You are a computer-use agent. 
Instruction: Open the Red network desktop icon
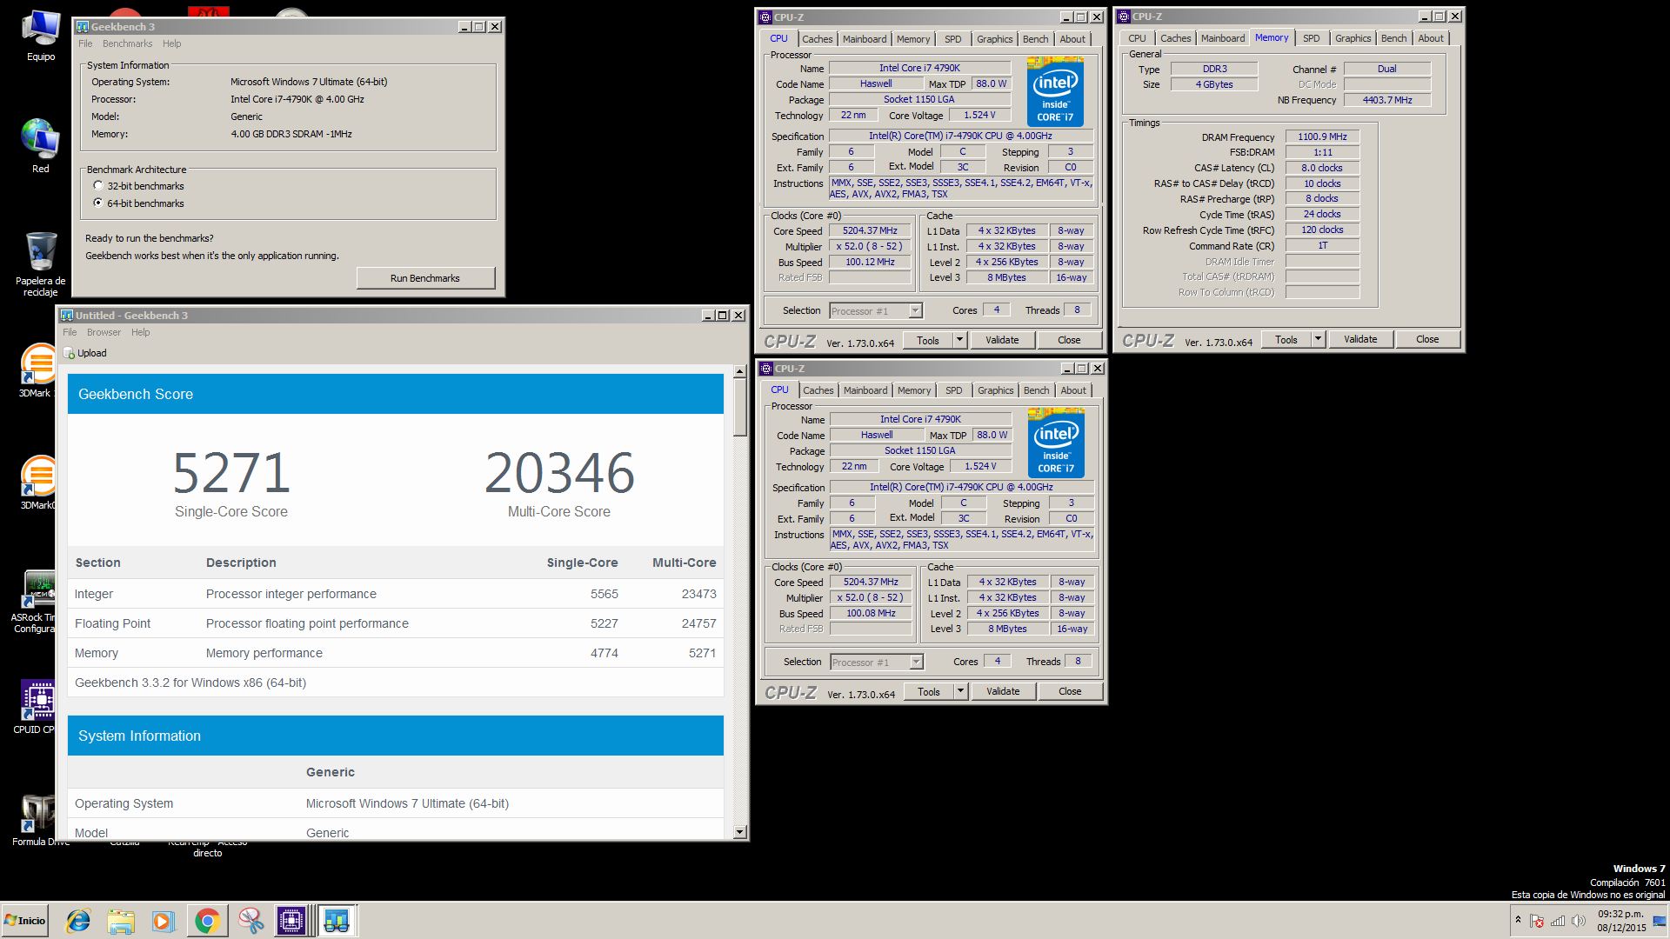[x=41, y=146]
